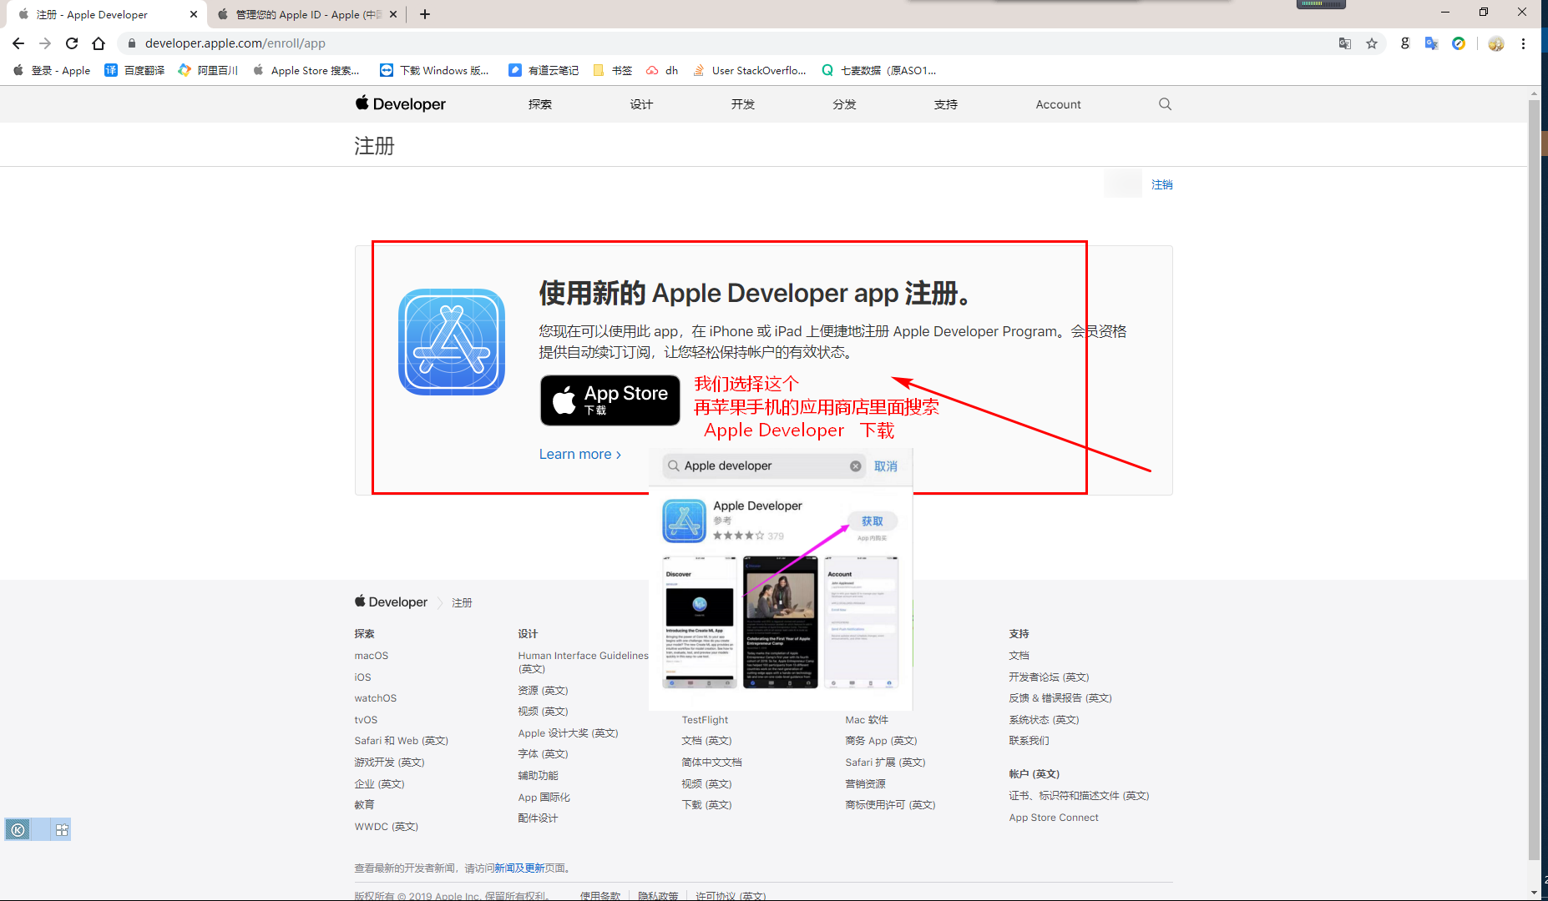This screenshot has height=901, width=1548.
Task: Click the Apple Developer app icon
Action: (x=452, y=342)
